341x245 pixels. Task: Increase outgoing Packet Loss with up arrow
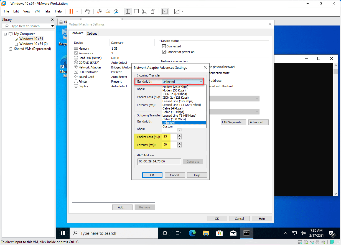(180, 135)
